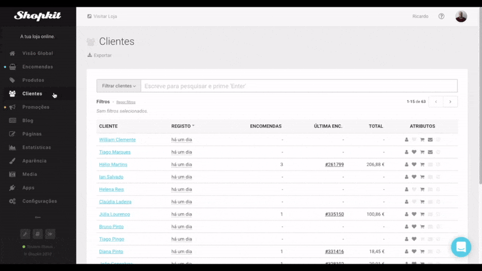Click the Repor filtros link
The image size is (482, 271).
[126, 102]
